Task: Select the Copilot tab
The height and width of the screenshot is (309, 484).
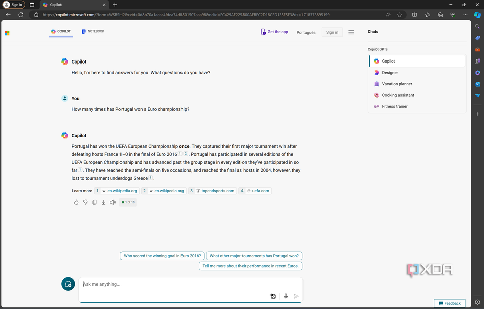Action: pyautogui.click(x=61, y=31)
